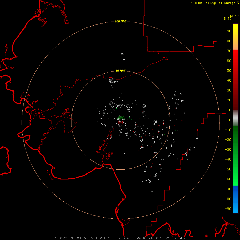Viewport: 240px width, 240px height.
Task: Click the KT units label above scale
Action: coord(228,18)
